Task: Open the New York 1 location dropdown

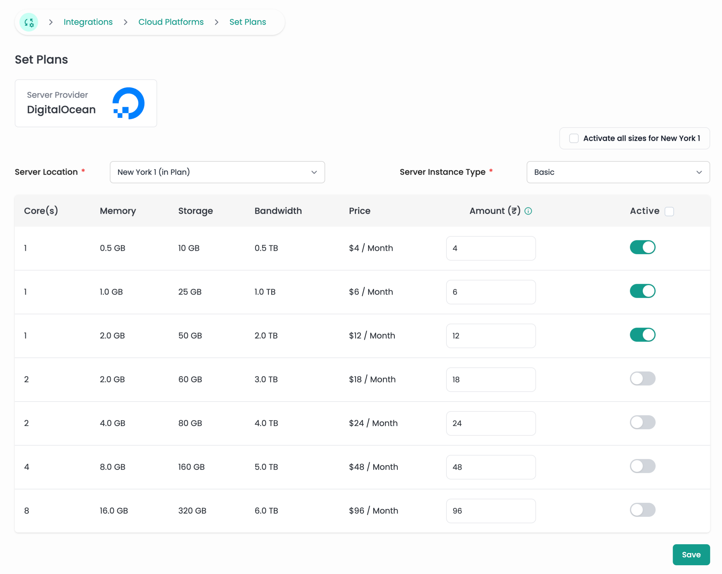Action: point(217,172)
